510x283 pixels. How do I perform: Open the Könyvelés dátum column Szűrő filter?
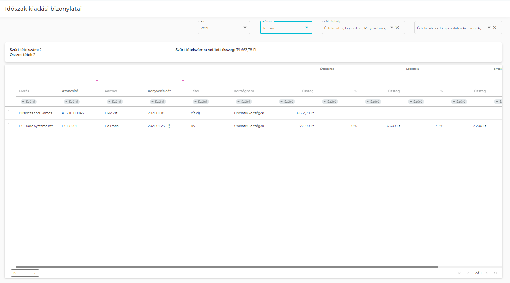coord(158,102)
